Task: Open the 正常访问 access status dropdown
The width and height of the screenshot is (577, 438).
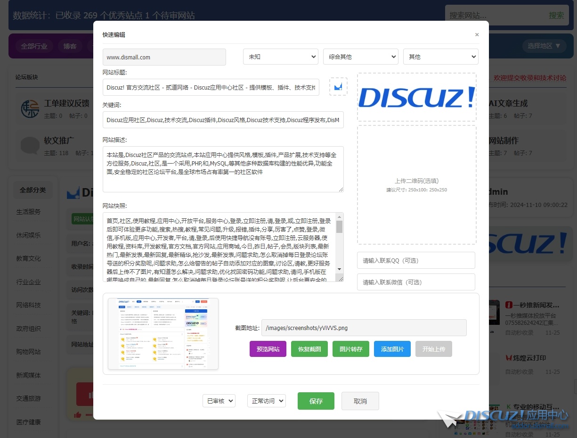Action: [x=266, y=401]
